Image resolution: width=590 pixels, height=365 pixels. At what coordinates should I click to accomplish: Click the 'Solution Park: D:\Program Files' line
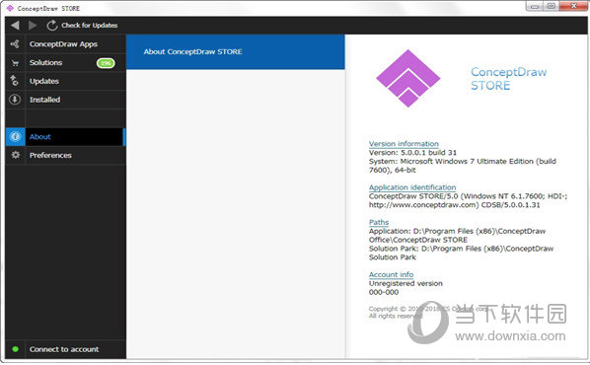[462, 253]
